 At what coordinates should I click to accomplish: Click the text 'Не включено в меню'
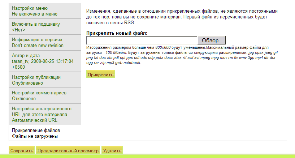click(x=35, y=14)
